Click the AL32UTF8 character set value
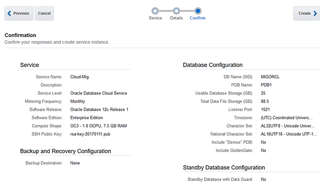335x191 pixels. pos(288,126)
